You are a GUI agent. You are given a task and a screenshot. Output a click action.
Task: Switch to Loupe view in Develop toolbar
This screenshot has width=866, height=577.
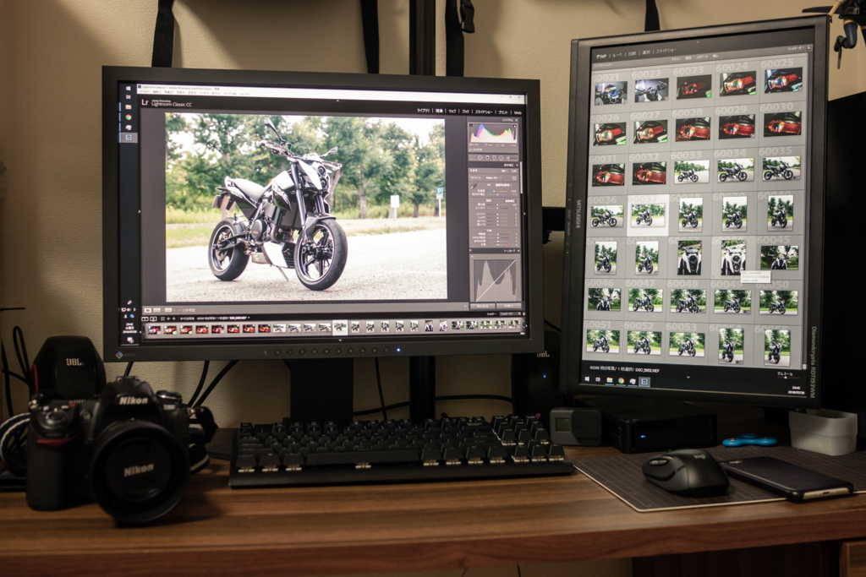coord(148,310)
